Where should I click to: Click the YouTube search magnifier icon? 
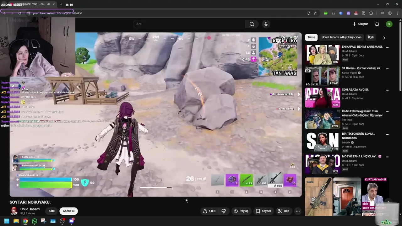(x=252, y=24)
